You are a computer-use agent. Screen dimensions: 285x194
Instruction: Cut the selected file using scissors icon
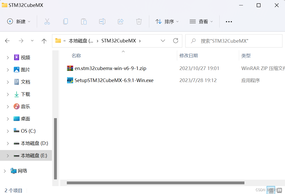47,21
